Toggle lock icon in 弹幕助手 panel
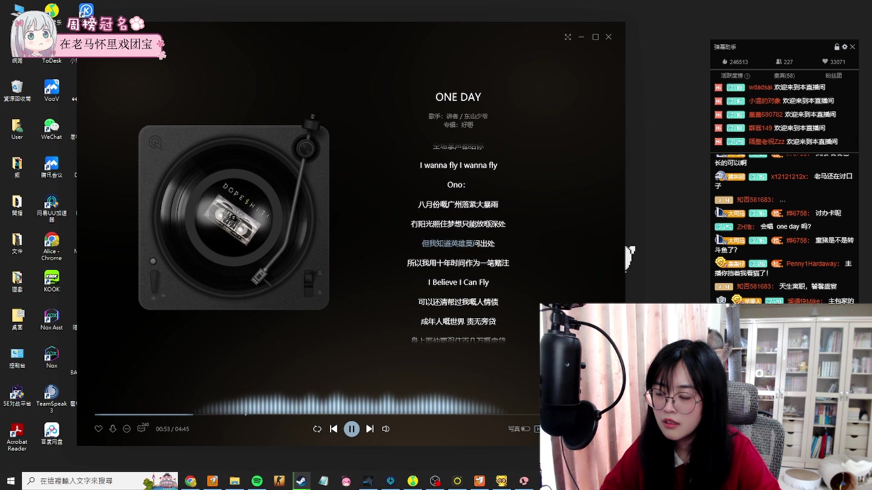 [837, 47]
